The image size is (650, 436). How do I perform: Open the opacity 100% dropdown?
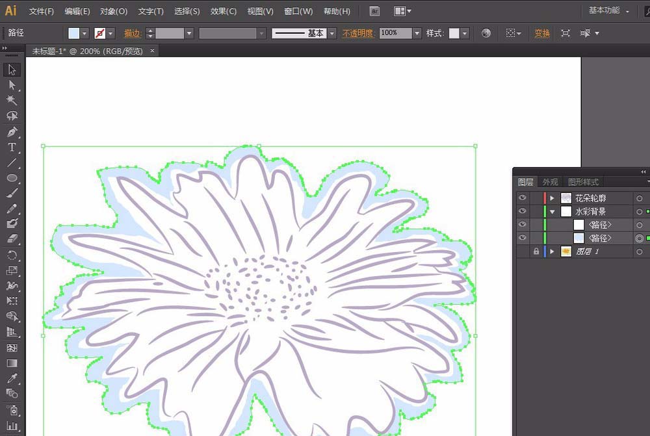click(417, 33)
